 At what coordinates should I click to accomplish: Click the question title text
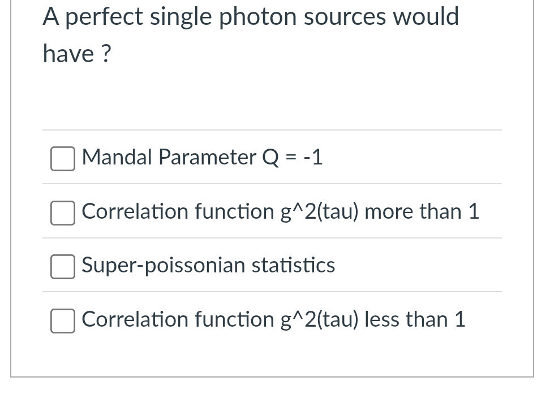coord(251,34)
